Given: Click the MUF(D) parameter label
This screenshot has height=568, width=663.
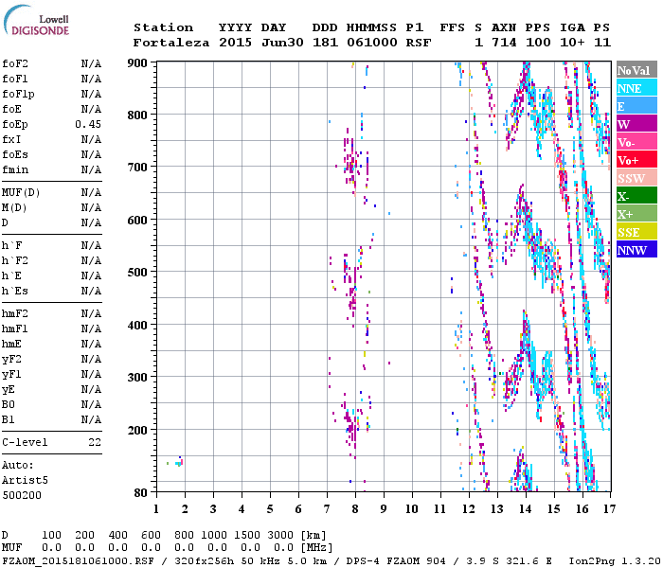Looking at the screenshot, I should (x=19, y=192).
